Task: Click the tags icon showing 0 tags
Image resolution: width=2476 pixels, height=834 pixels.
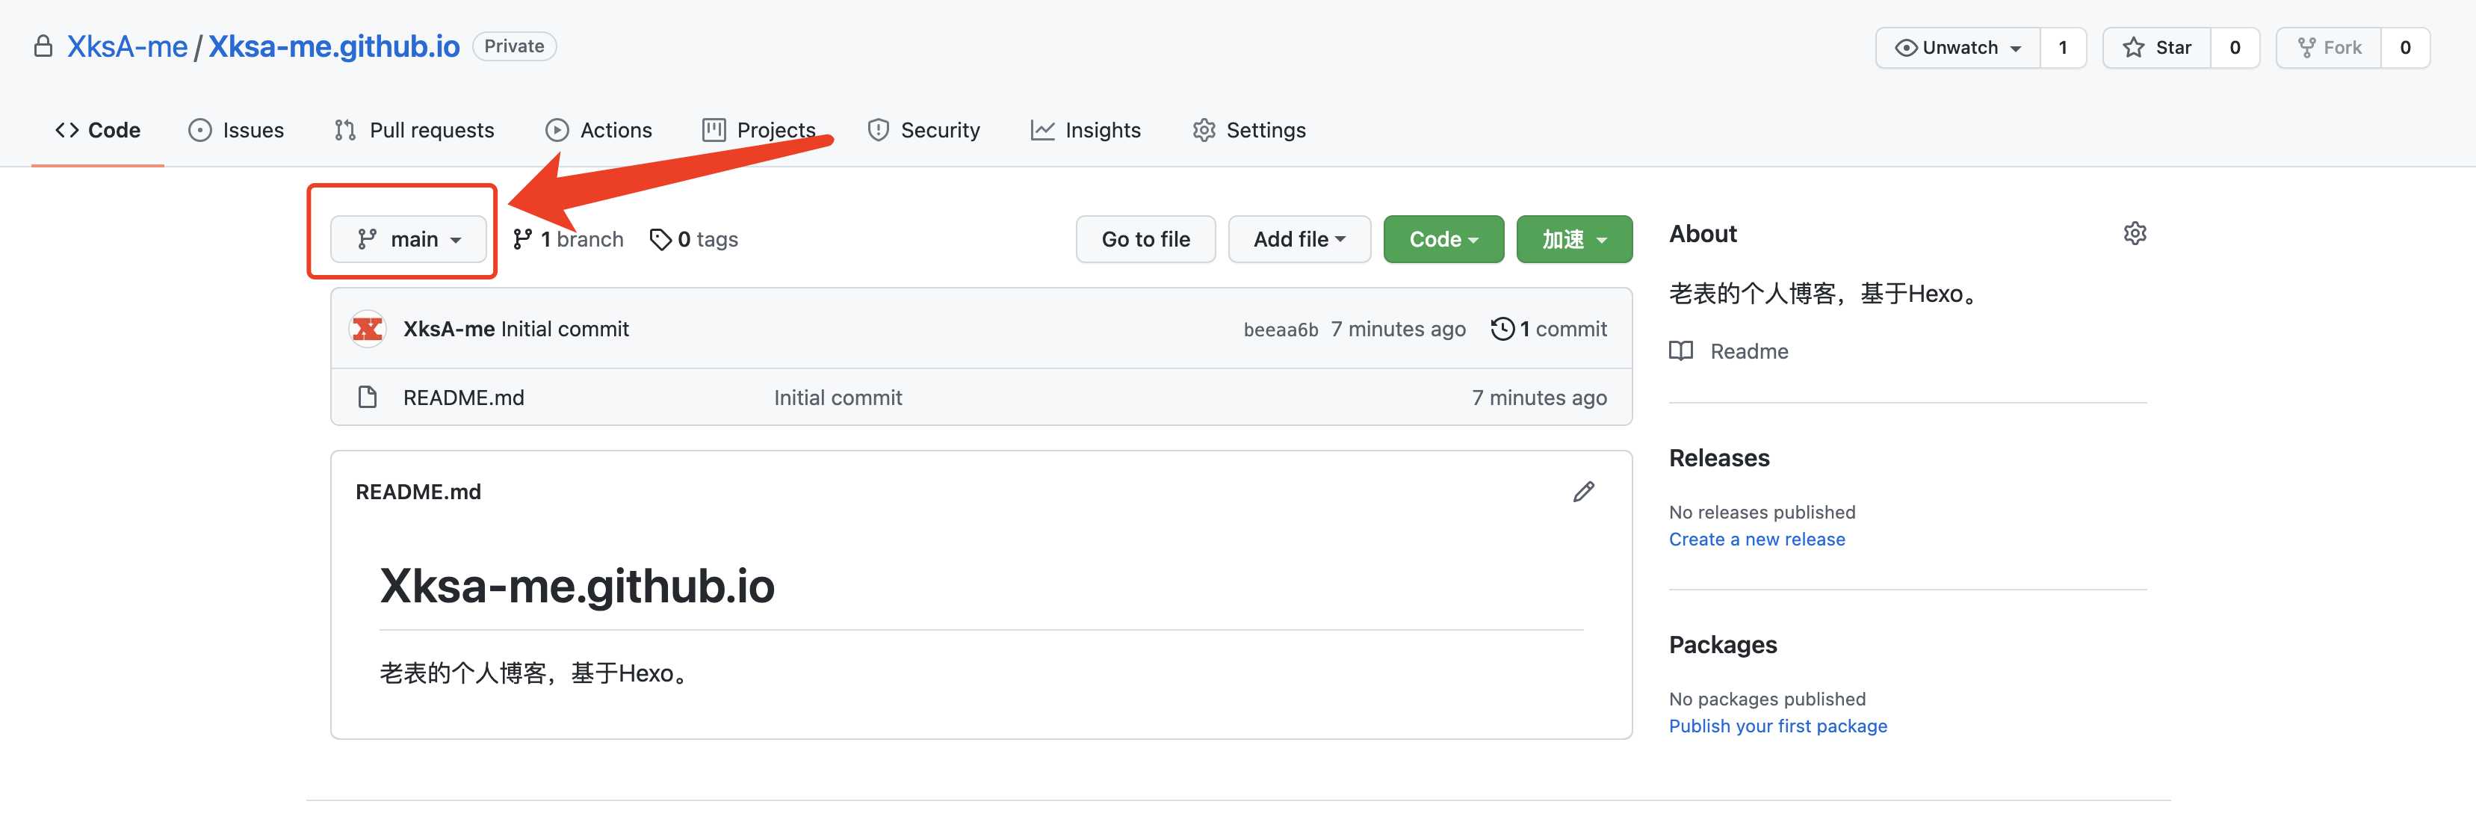Action: coord(660,240)
